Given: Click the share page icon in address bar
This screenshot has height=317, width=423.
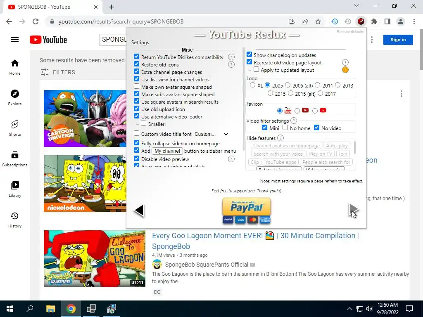Looking at the screenshot, I should 305,21.
